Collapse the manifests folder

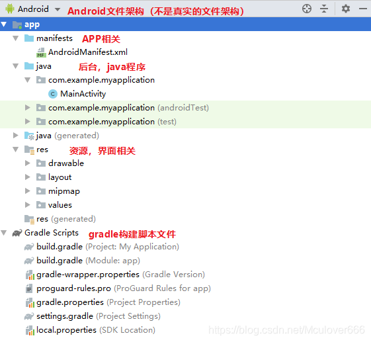tap(16, 38)
